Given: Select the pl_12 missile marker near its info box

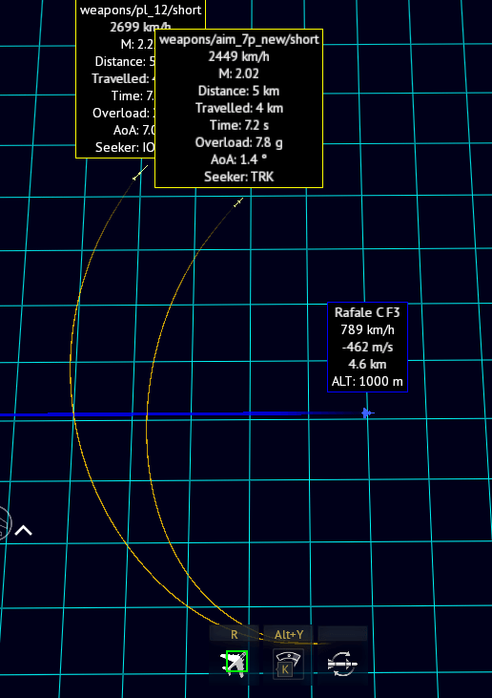Looking at the screenshot, I should [140, 173].
